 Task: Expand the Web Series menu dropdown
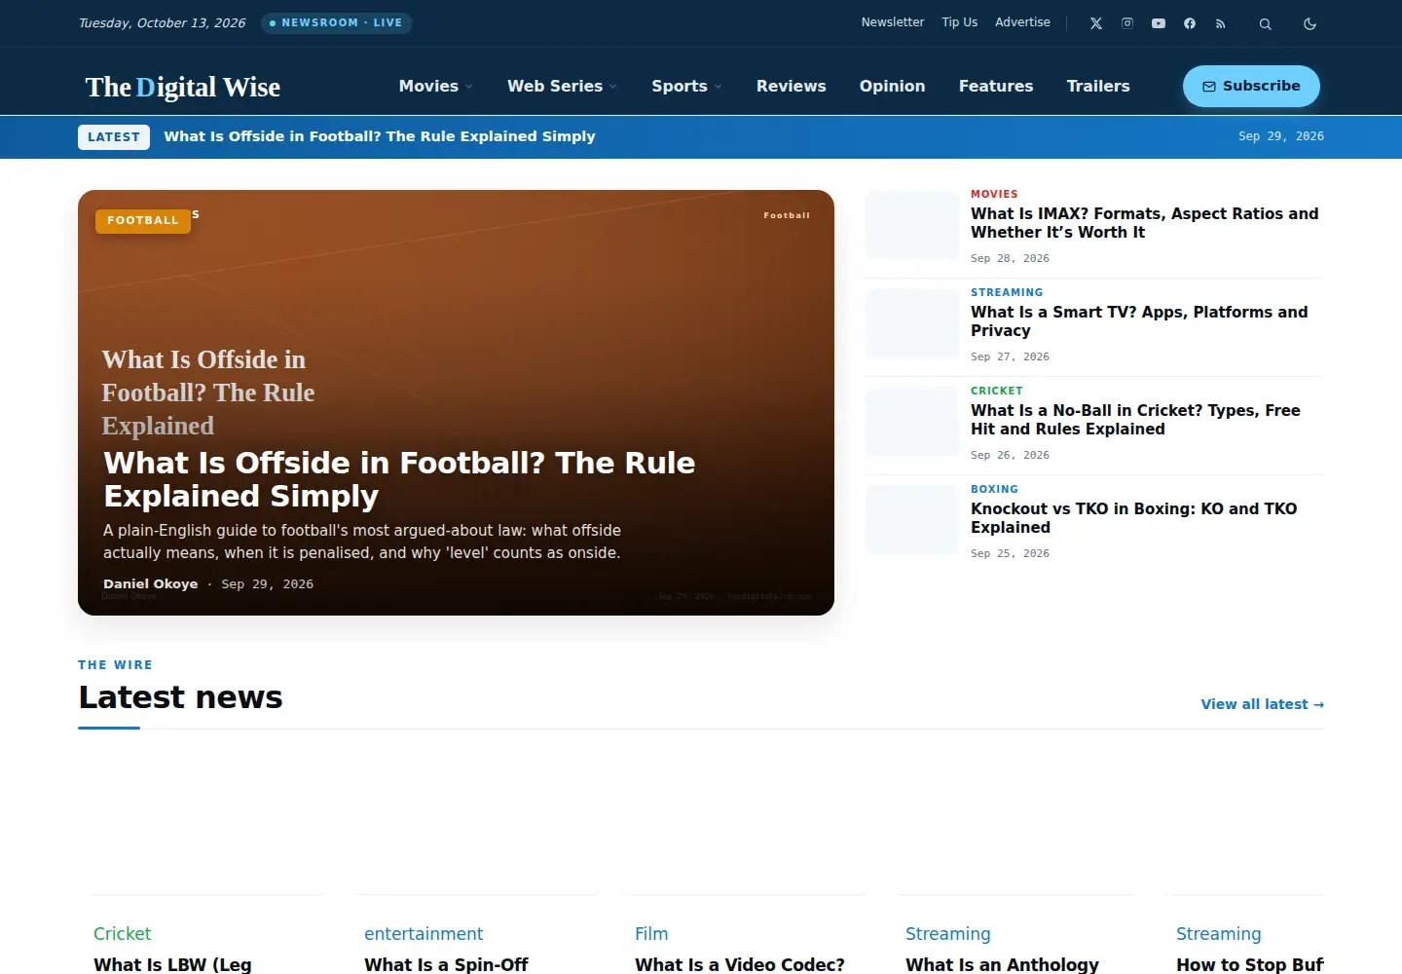[x=562, y=86]
